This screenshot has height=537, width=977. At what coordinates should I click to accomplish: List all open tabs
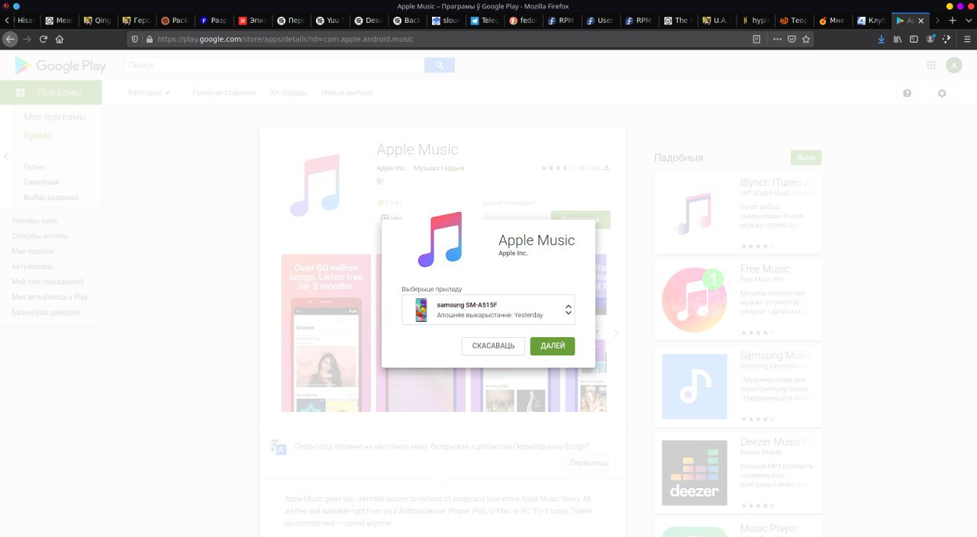point(968,21)
